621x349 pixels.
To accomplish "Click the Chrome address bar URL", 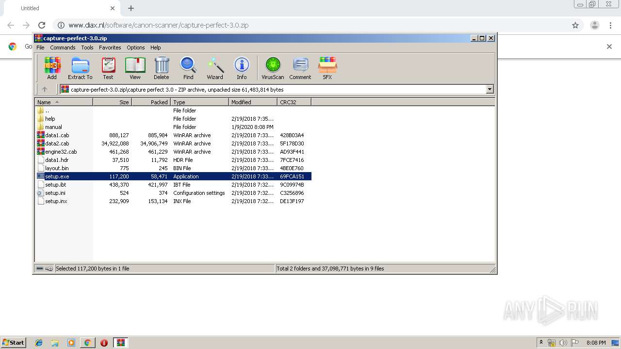I will pyautogui.click(x=159, y=25).
